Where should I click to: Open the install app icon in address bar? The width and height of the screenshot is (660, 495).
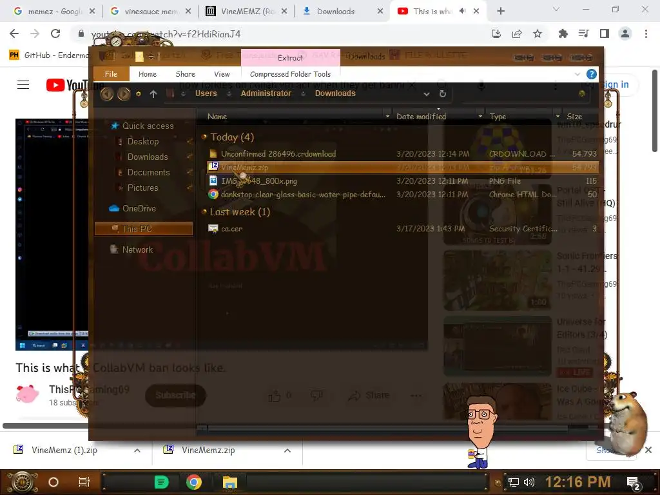(x=496, y=34)
